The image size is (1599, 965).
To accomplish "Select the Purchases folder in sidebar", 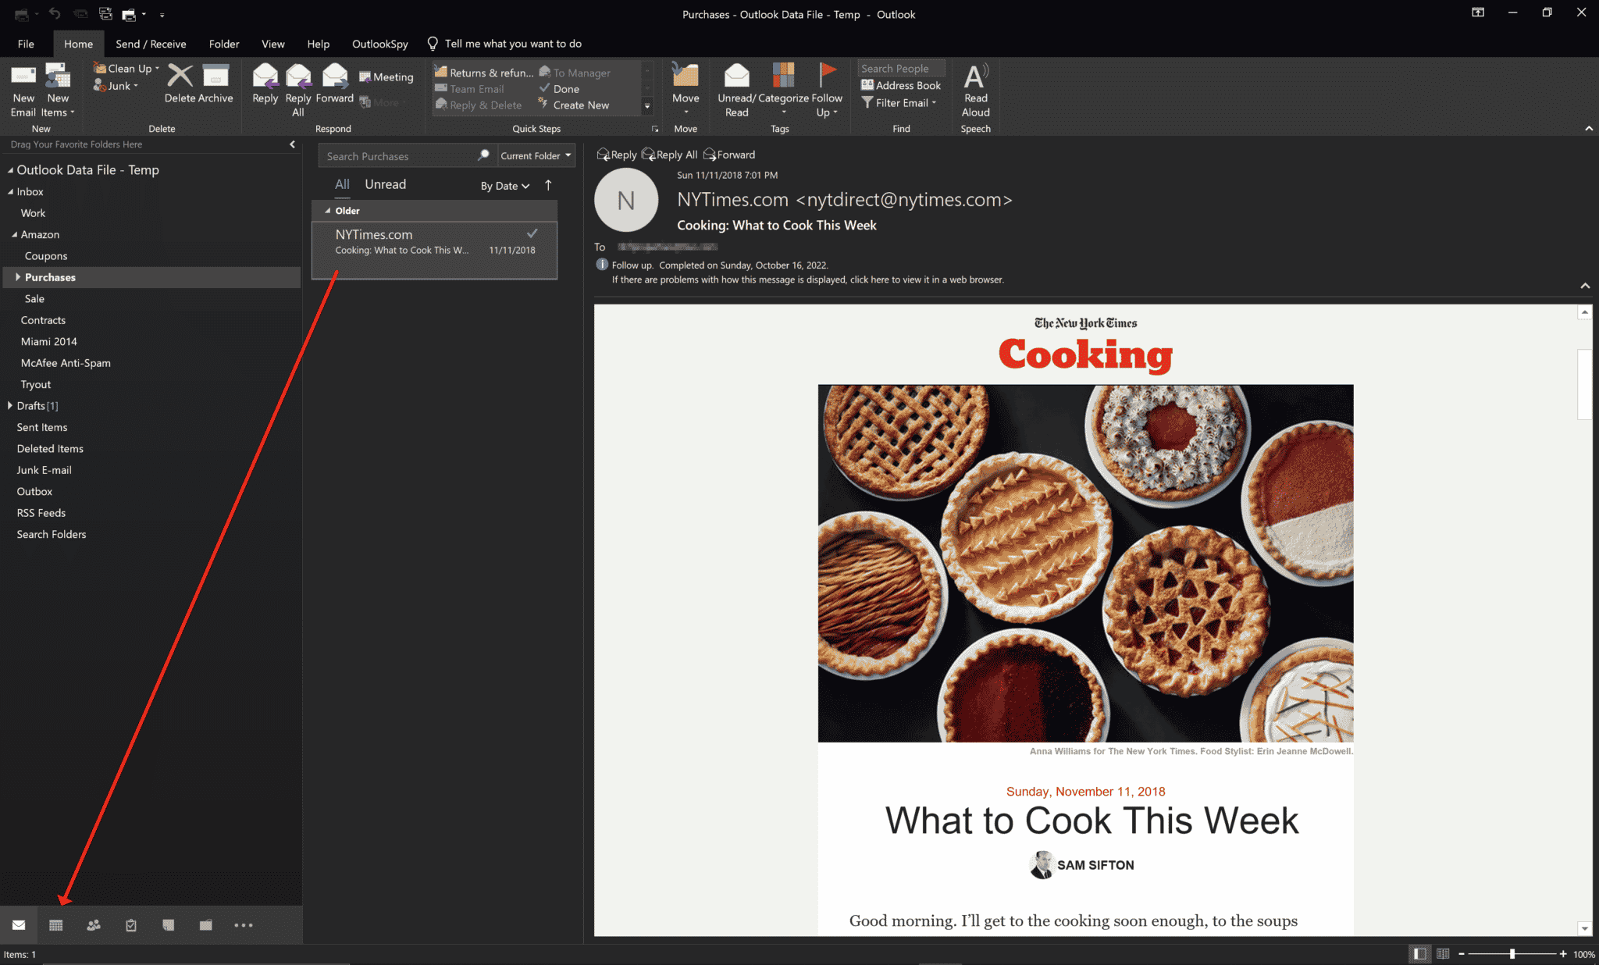I will [50, 276].
